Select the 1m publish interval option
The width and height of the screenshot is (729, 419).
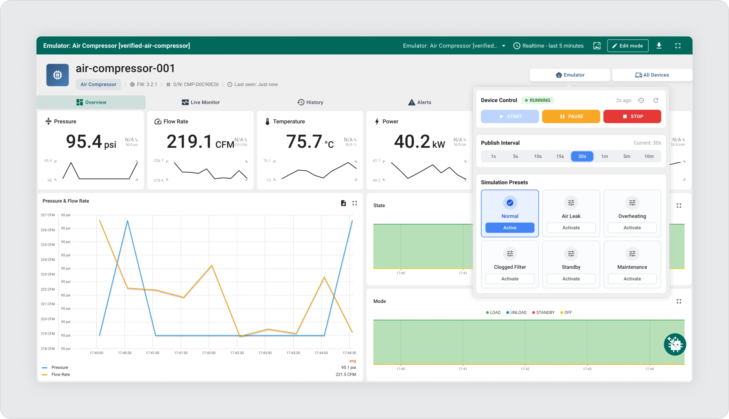pyautogui.click(x=604, y=156)
